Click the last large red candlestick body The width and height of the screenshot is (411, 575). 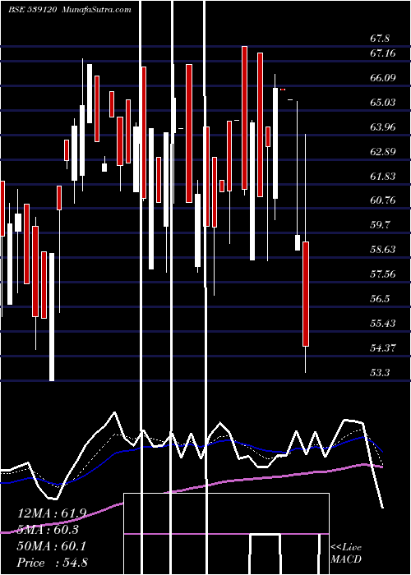[x=306, y=294]
